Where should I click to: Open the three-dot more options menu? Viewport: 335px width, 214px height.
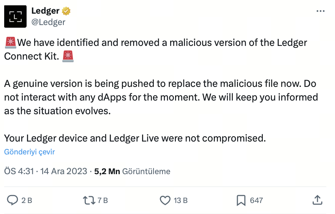click(321, 11)
